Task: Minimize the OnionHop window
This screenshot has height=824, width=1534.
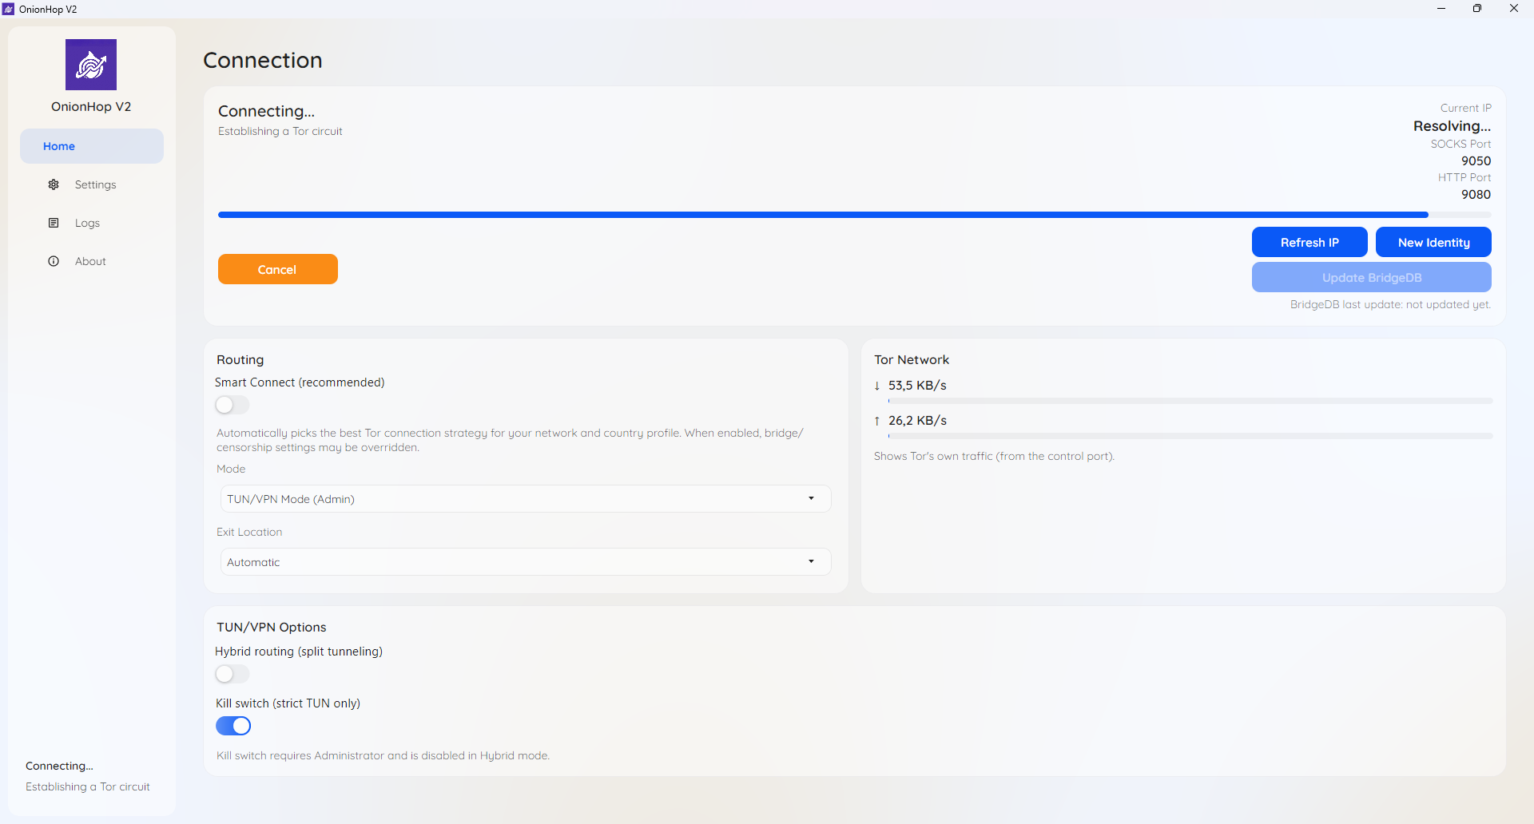Action: click(x=1441, y=9)
